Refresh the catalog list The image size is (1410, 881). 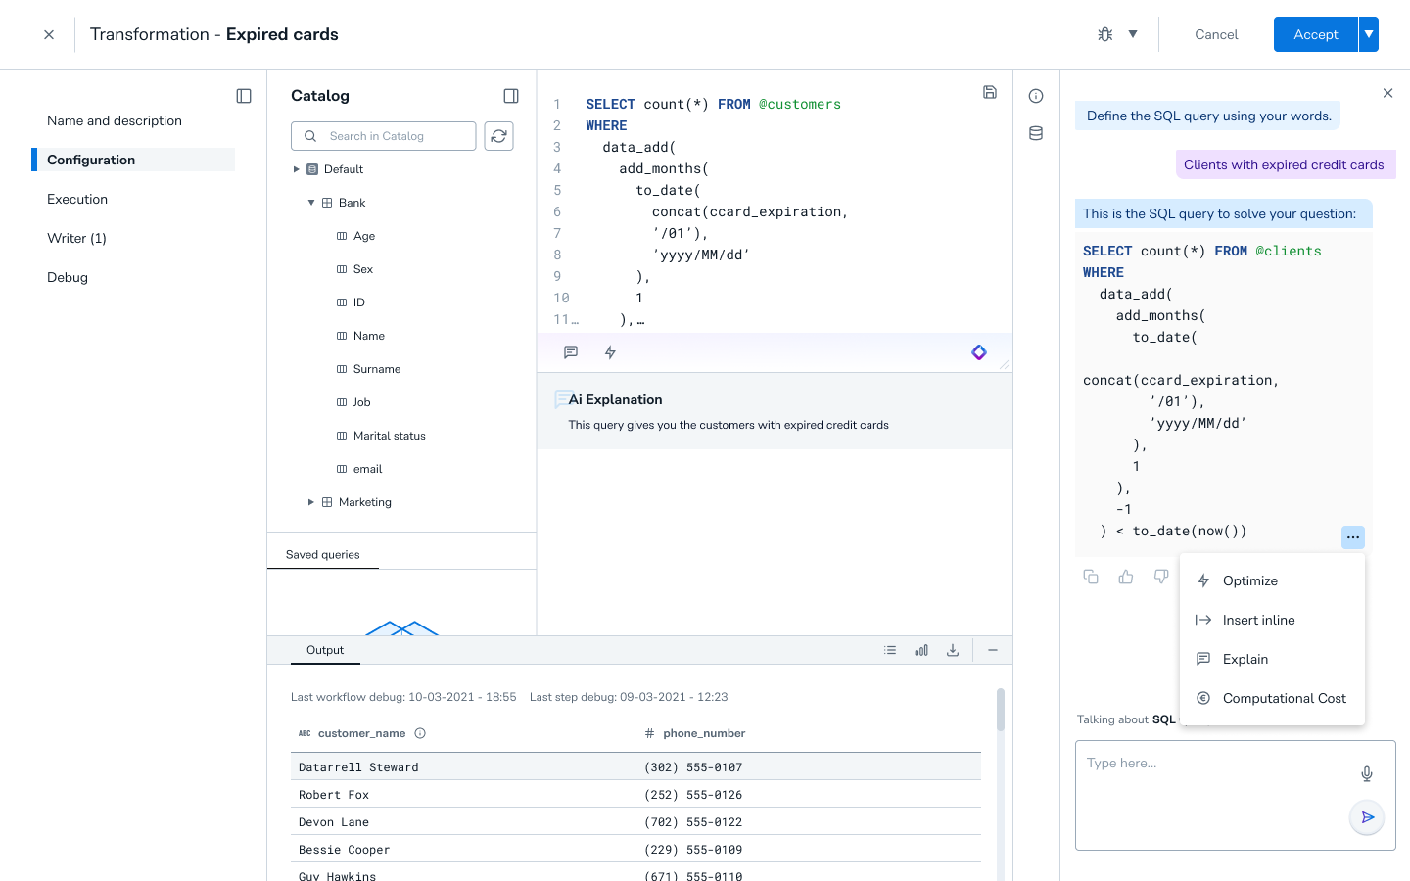pyautogui.click(x=498, y=136)
